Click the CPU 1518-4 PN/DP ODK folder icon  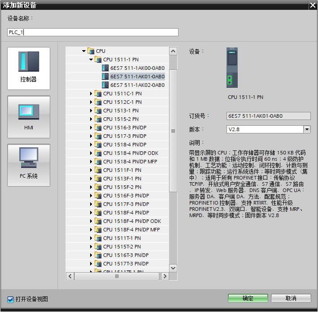point(98,153)
